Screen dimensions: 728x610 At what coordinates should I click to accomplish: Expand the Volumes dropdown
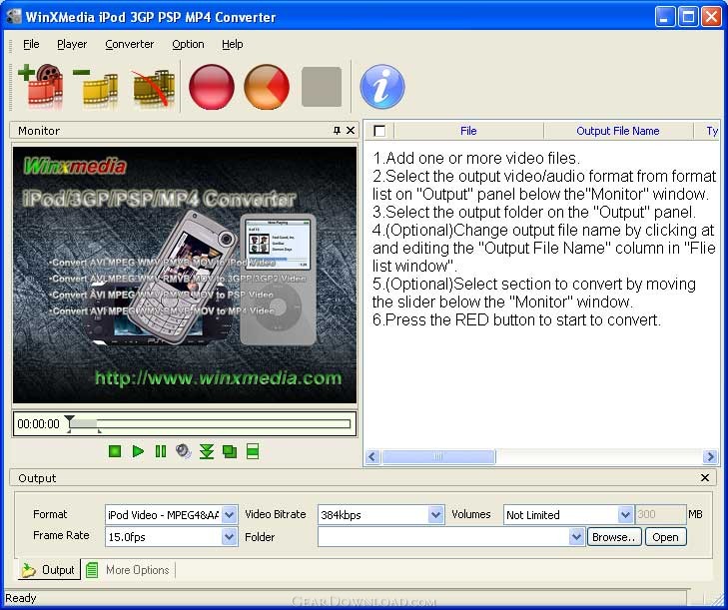625,514
